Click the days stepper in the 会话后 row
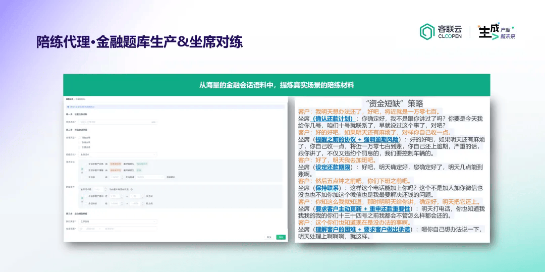The image size is (545, 272). point(116,177)
